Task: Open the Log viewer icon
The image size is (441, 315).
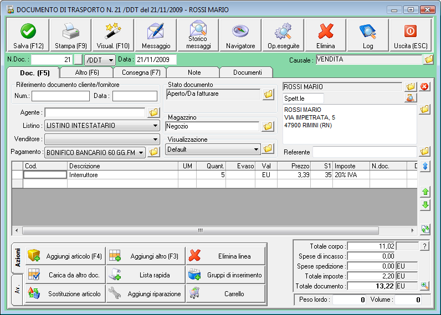Action: click(368, 35)
